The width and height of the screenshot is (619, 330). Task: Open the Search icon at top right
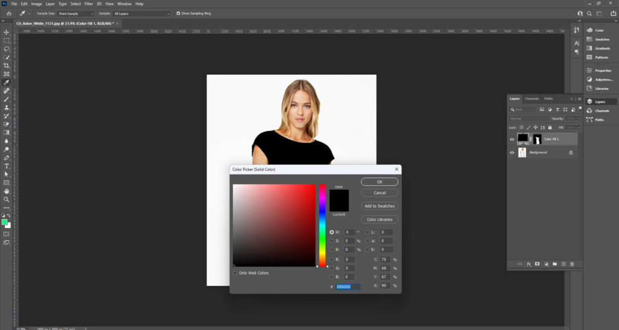(x=589, y=13)
